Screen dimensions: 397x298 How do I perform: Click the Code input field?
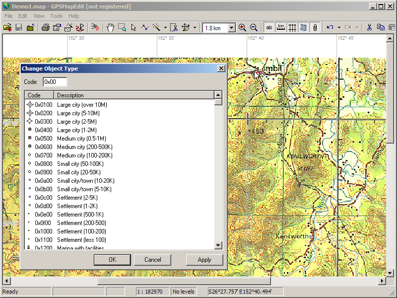pyautogui.click(x=55, y=82)
